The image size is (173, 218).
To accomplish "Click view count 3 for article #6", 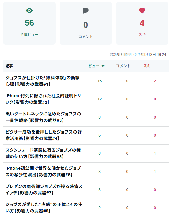I will (100, 172).
